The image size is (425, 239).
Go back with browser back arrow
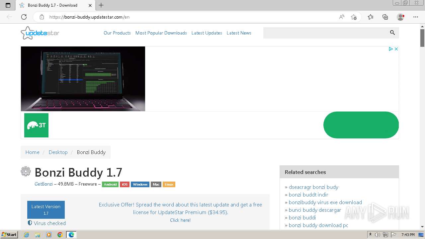[9, 17]
